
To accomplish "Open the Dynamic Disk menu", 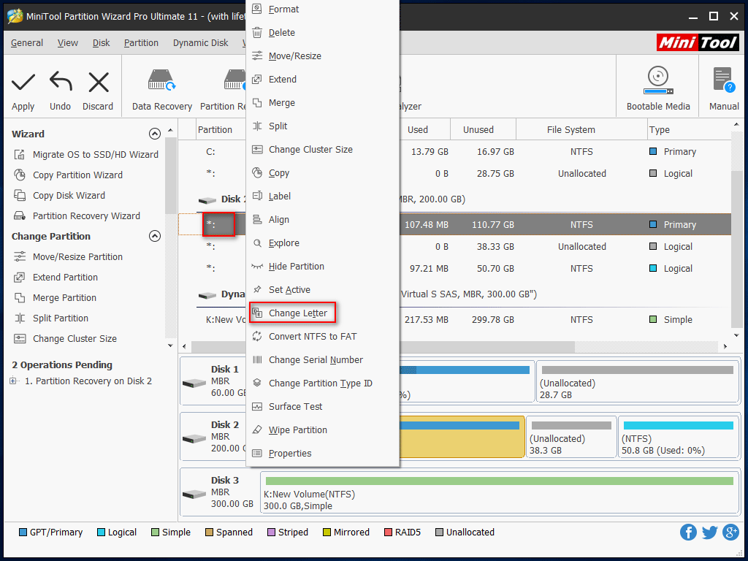I will point(200,43).
